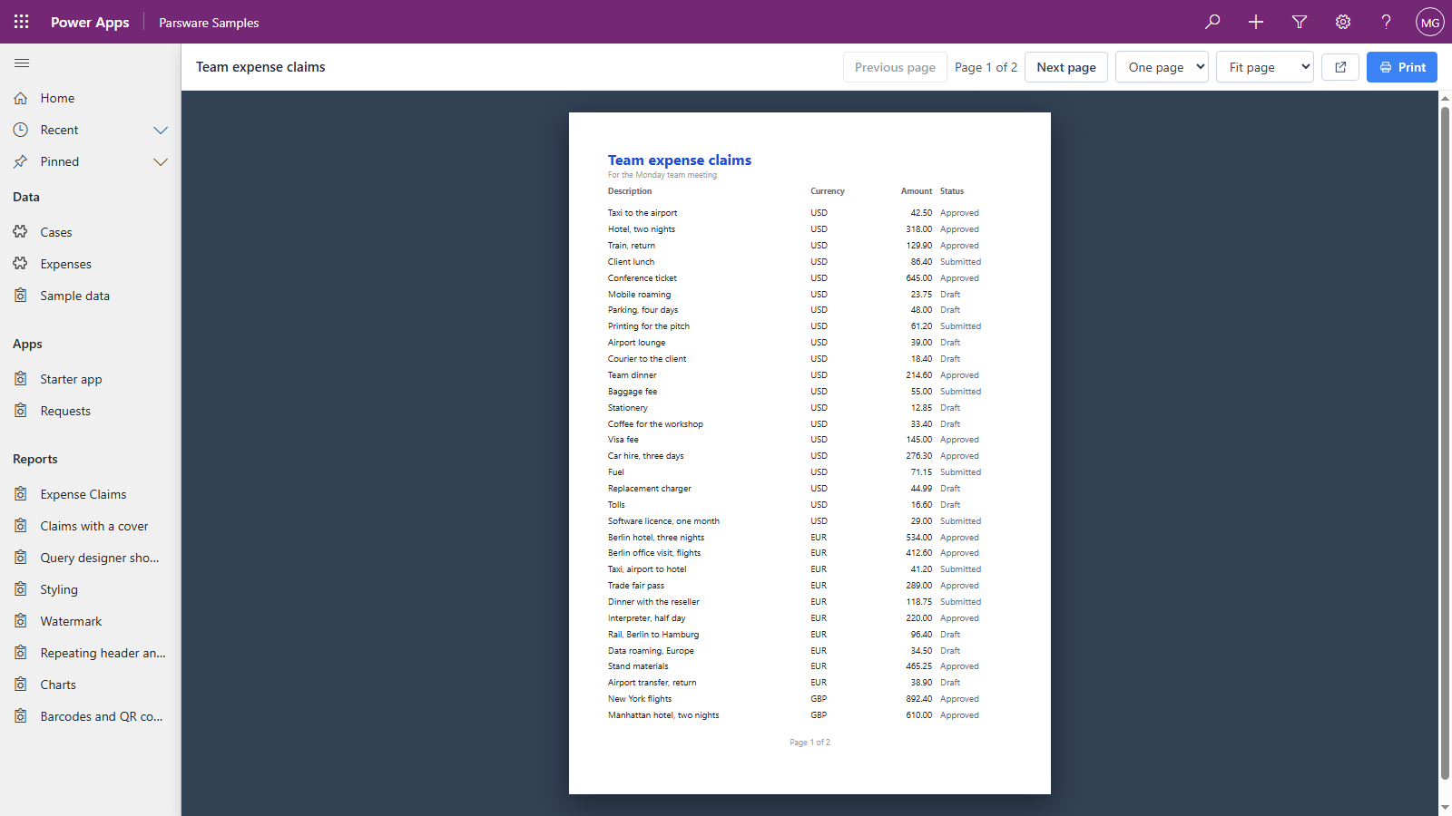The width and height of the screenshot is (1452, 816).
Task: Open the MG user account avatar
Action: (x=1430, y=22)
